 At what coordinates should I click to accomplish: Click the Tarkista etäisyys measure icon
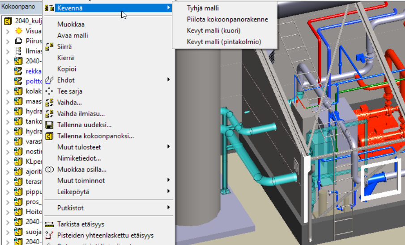pos(50,224)
